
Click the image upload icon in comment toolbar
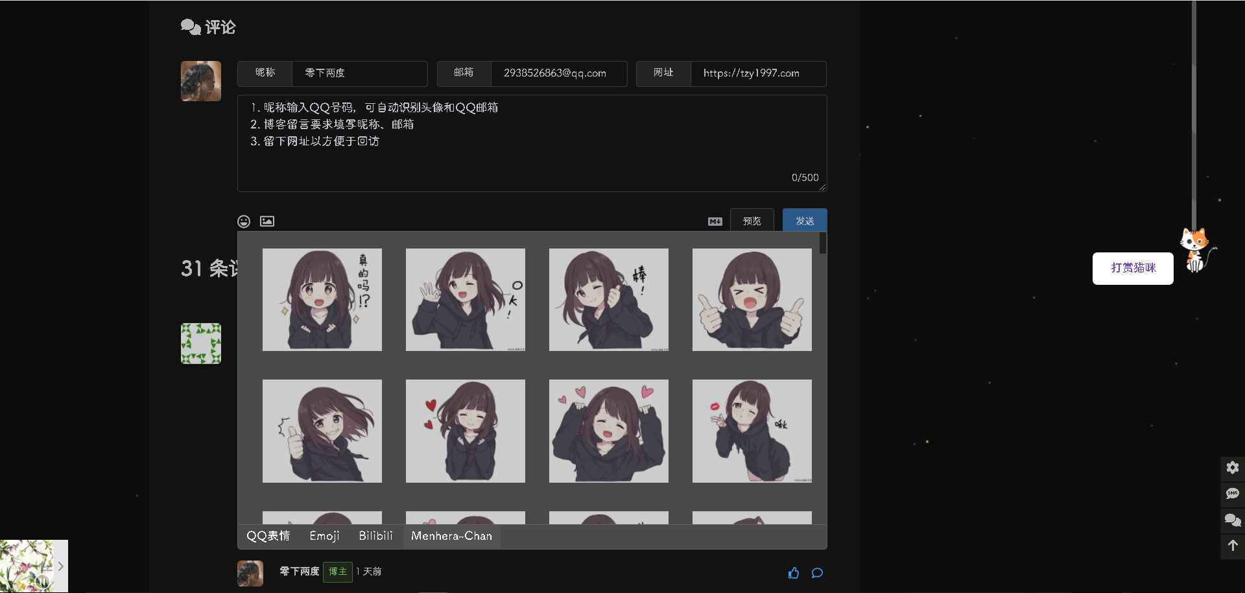tap(267, 221)
